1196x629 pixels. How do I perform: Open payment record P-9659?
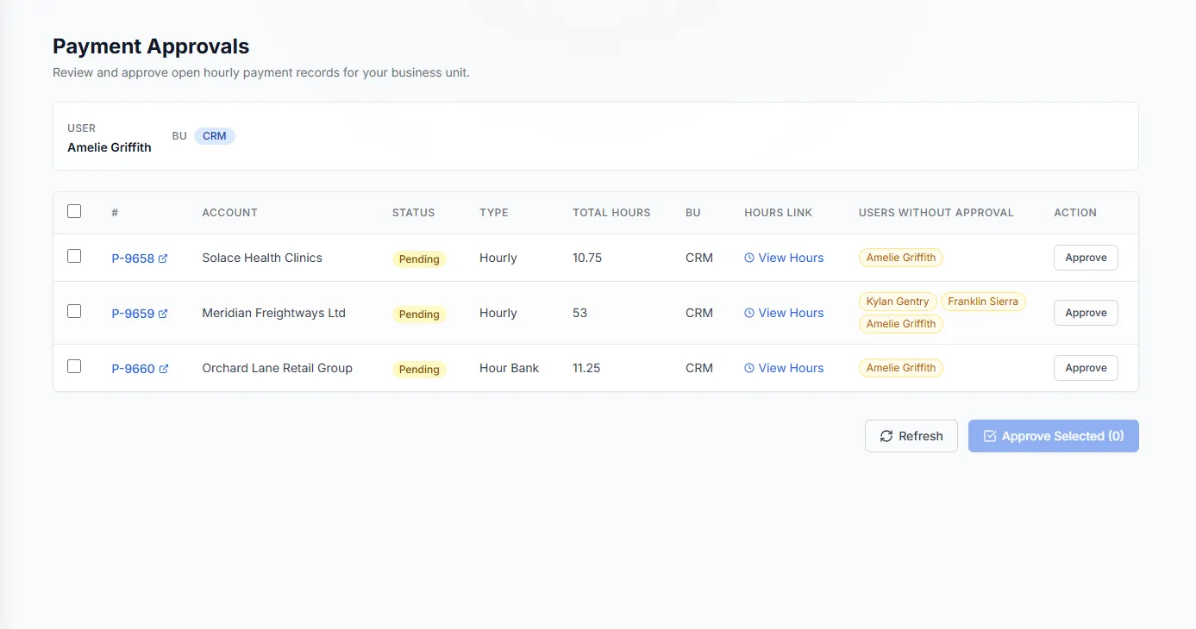(133, 314)
